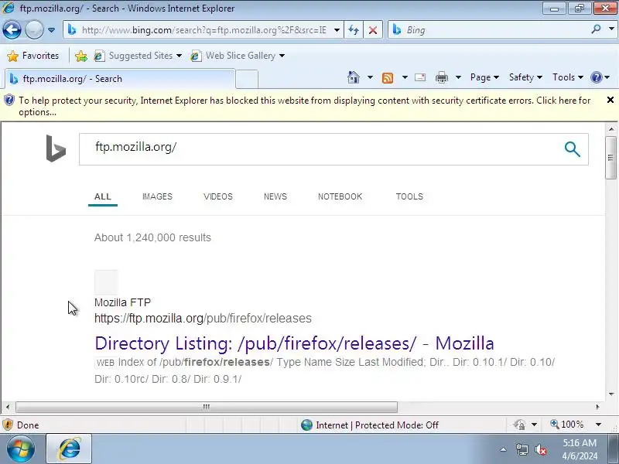Click the horizontal scrollbar right arrow
The height and width of the screenshot is (464, 619).
[x=597, y=407]
